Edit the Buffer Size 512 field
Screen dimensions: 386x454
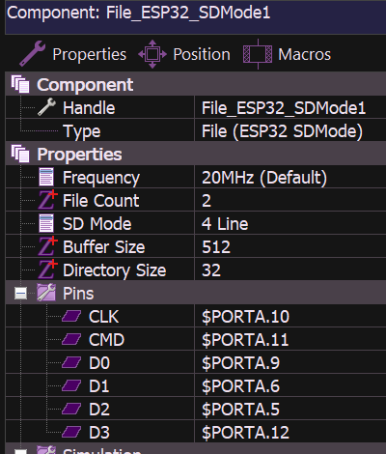(x=290, y=247)
